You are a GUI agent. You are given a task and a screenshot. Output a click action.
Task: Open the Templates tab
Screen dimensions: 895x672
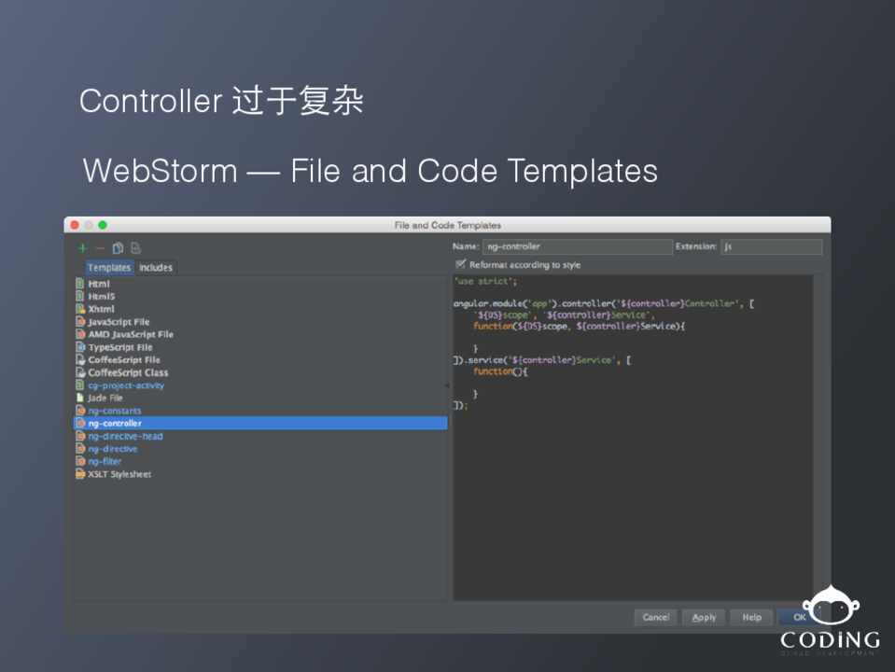(x=109, y=268)
